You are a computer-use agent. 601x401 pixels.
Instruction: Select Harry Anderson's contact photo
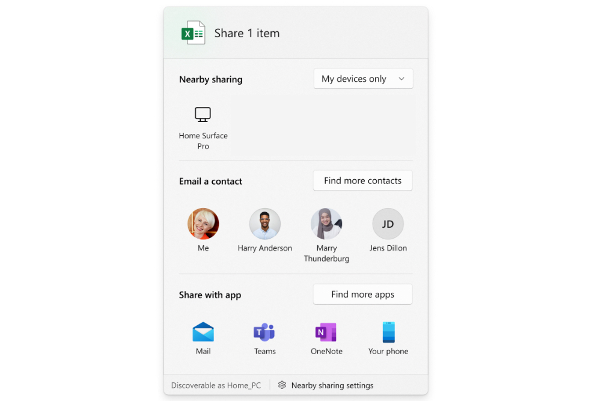[x=265, y=224]
